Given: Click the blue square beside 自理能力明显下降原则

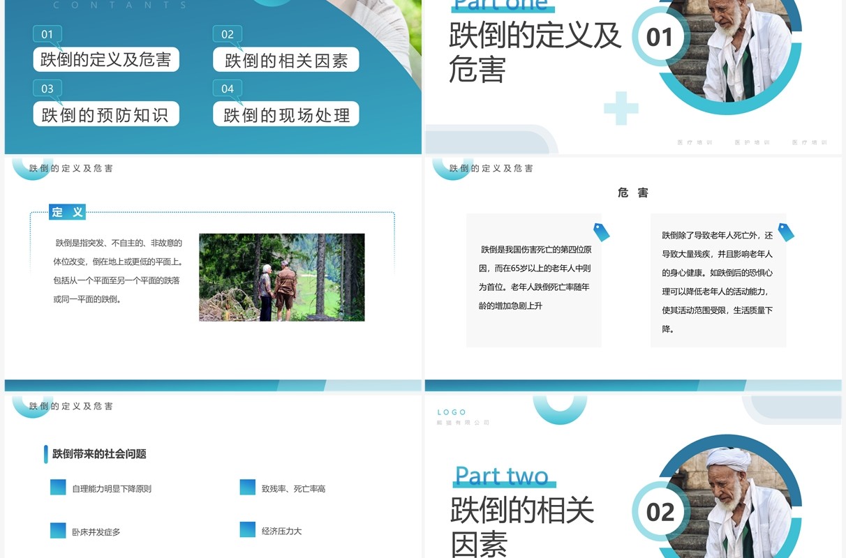Looking at the screenshot, I should pos(58,487).
